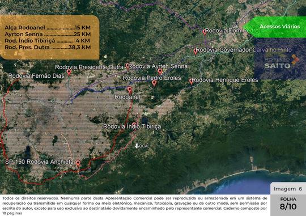Click Rod. Pres. Dutra 38,3 KM entry

[x=48, y=47]
